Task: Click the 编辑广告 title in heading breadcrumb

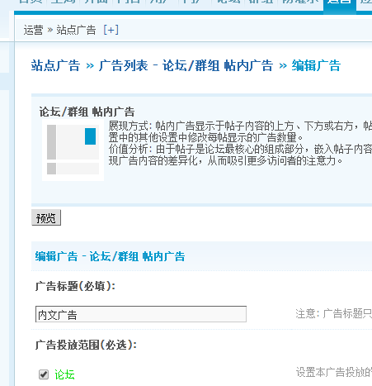Action: click(x=316, y=65)
